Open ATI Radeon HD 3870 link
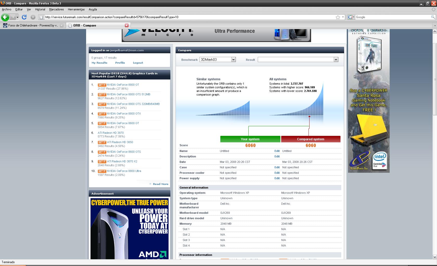The height and width of the screenshot is (266, 437). (x=111, y=133)
